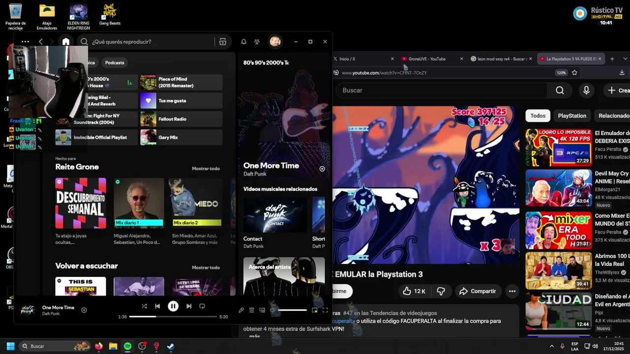Screen dimensions: 630x354
Task: Add One More Time to library in now-playing bar
Action: pyautogui.click(x=84, y=310)
